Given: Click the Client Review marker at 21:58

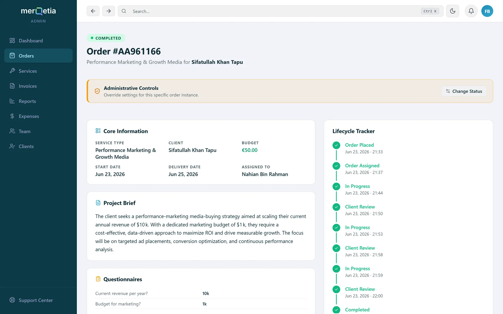Looking at the screenshot, I should pos(336,248).
